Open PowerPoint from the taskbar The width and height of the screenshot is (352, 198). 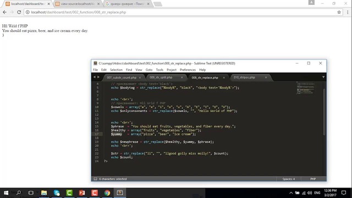(82, 193)
